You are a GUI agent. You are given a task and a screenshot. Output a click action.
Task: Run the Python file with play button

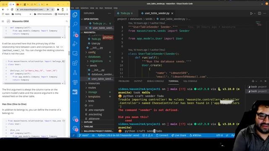tap(251, 13)
